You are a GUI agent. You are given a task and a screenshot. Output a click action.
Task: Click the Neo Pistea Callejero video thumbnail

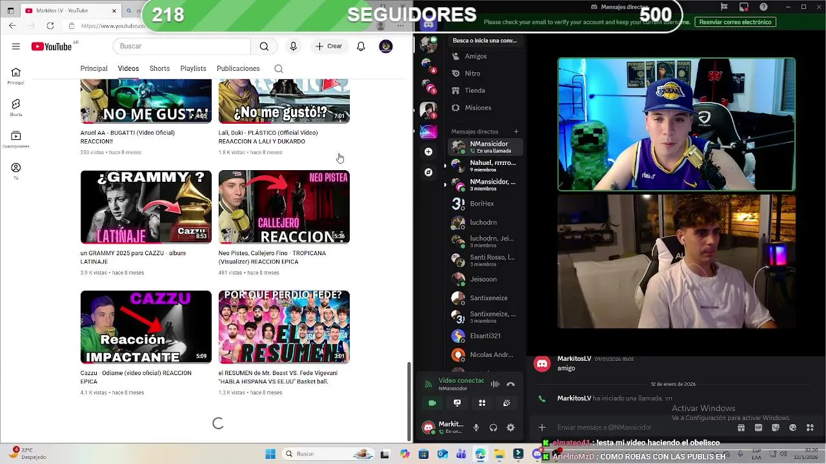coord(284,207)
